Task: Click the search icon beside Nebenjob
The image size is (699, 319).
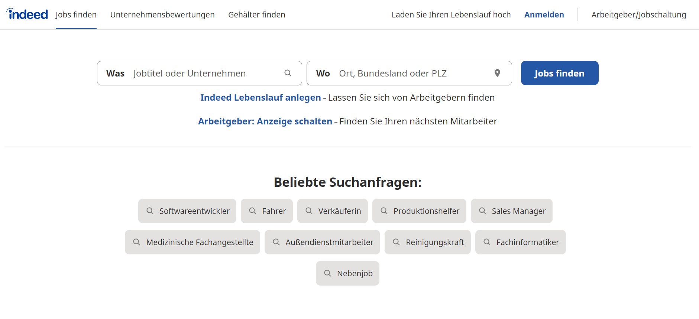Action: [x=327, y=273]
